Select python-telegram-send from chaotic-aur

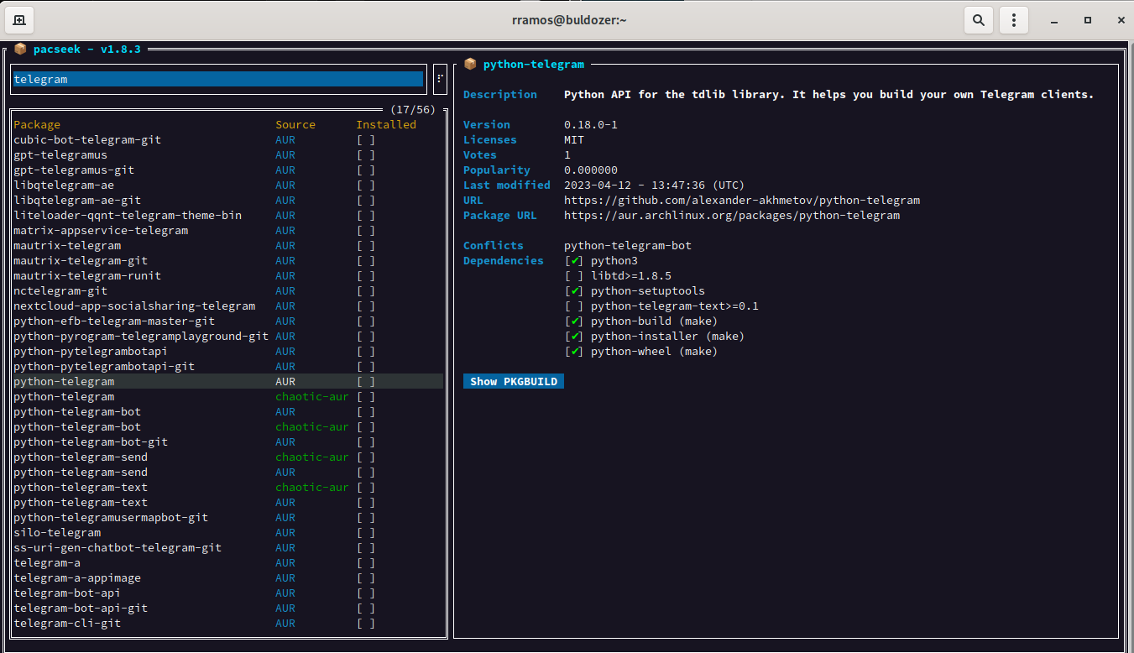[228, 457]
